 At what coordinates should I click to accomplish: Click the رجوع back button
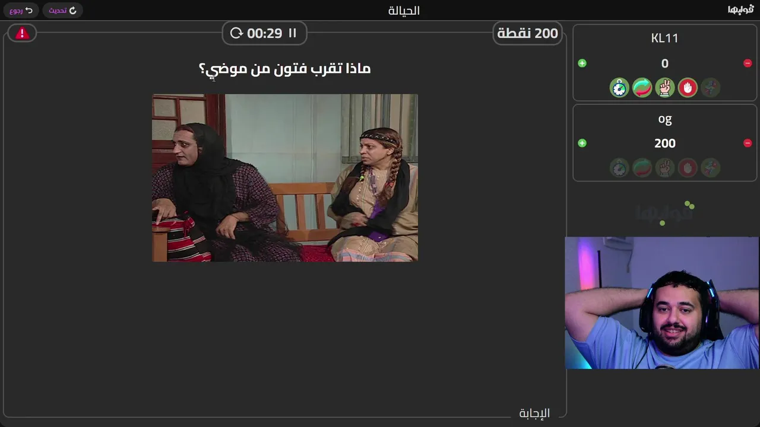coord(21,10)
